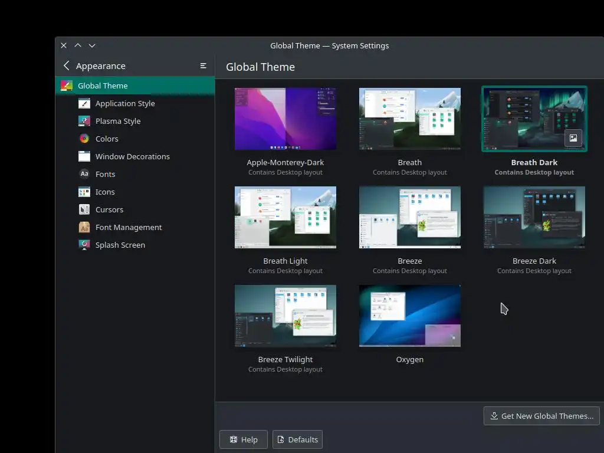Open Colors settings
This screenshot has width=604, height=453.
pyautogui.click(x=135, y=139)
